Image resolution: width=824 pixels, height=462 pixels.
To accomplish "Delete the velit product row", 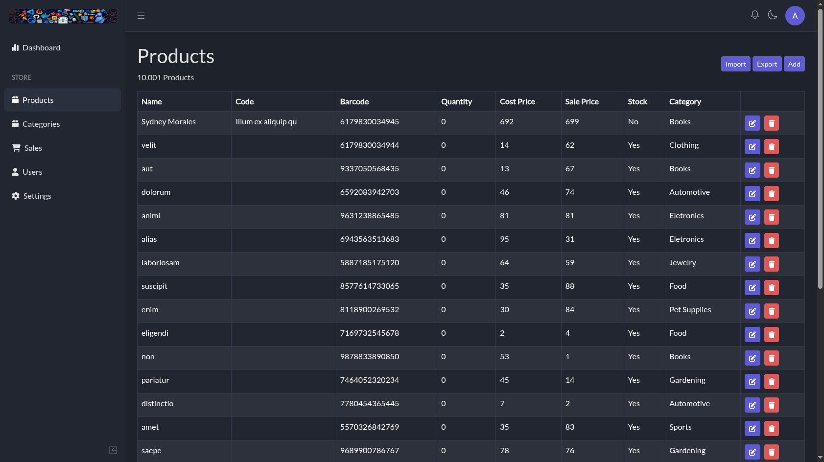I will click(x=772, y=147).
